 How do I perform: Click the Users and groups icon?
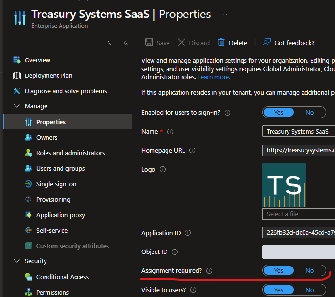(29, 168)
